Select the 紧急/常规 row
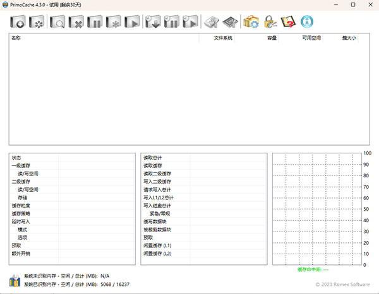Screen dimensions: 379x294 (x=204, y=214)
